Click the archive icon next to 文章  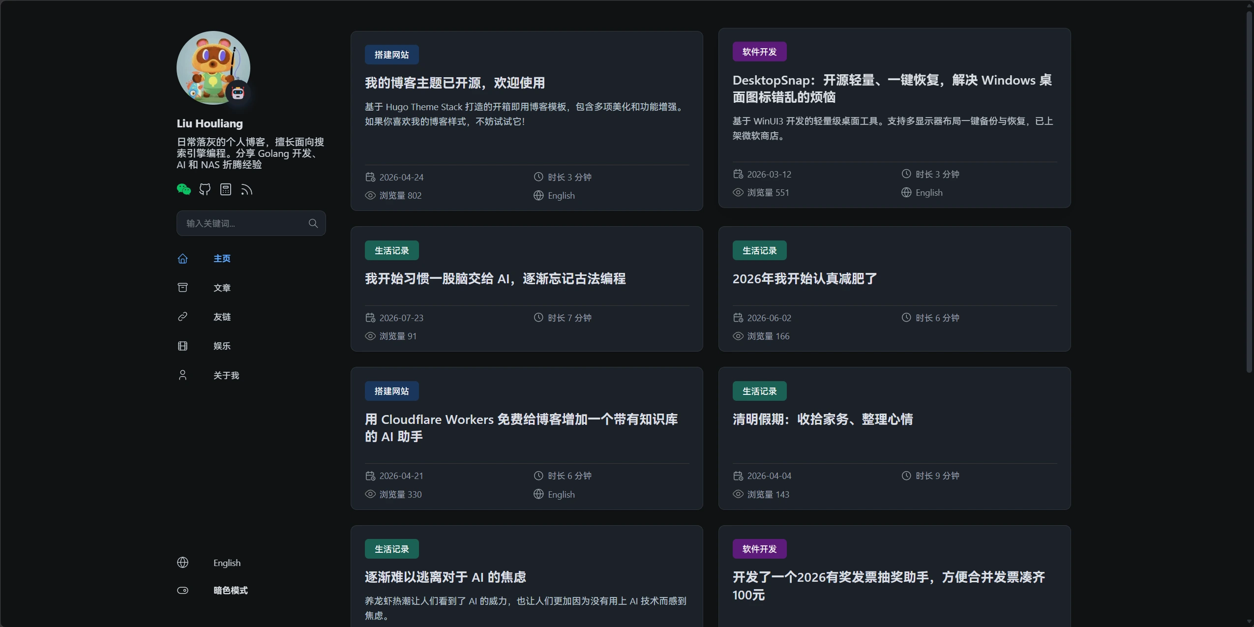tap(182, 288)
